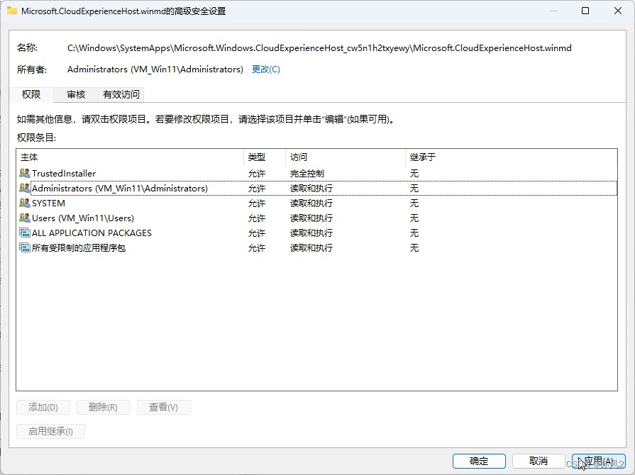
Task: Click the 所有受限制的应用程序包 package icon
Action: [x=25, y=247]
